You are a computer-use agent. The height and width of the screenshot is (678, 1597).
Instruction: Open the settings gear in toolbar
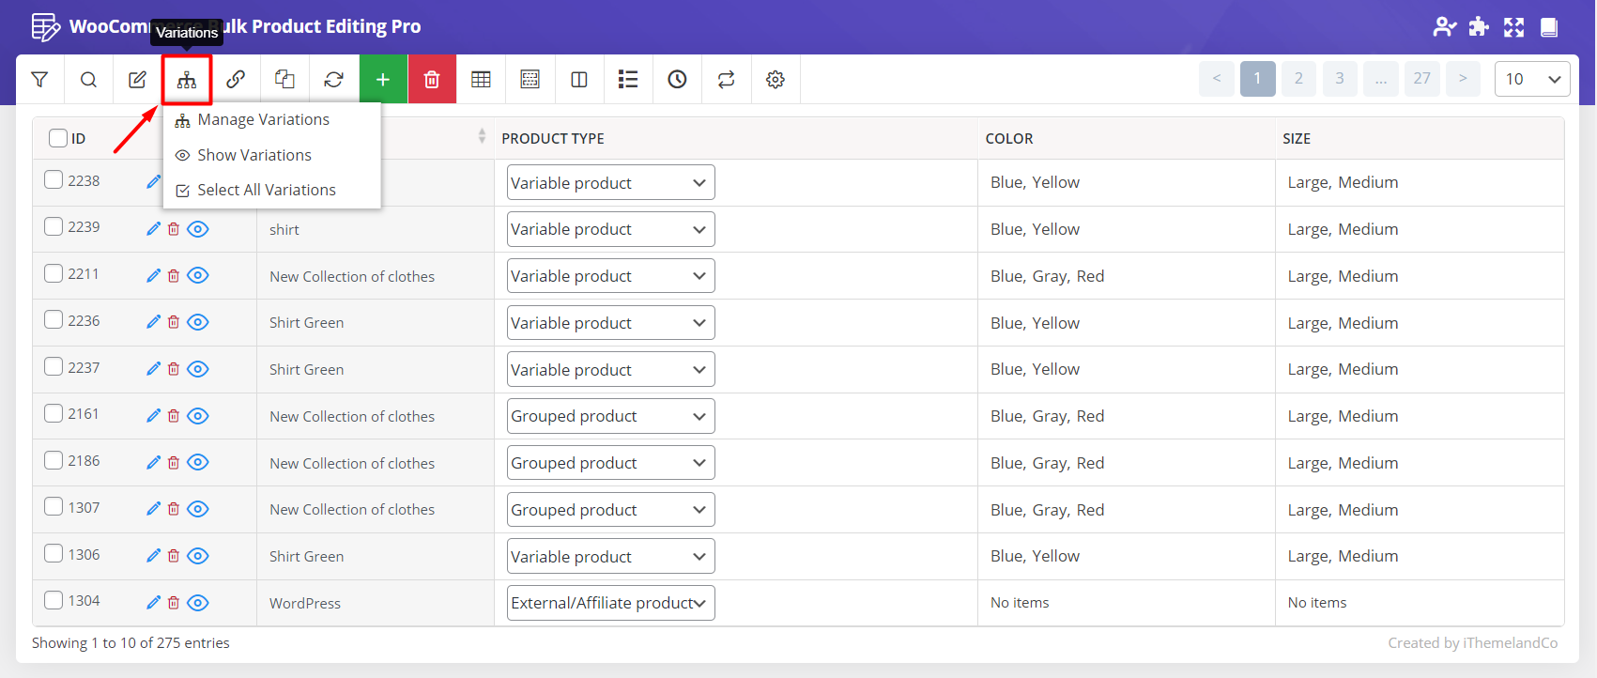pyautogui.click(x=775, y=80)
